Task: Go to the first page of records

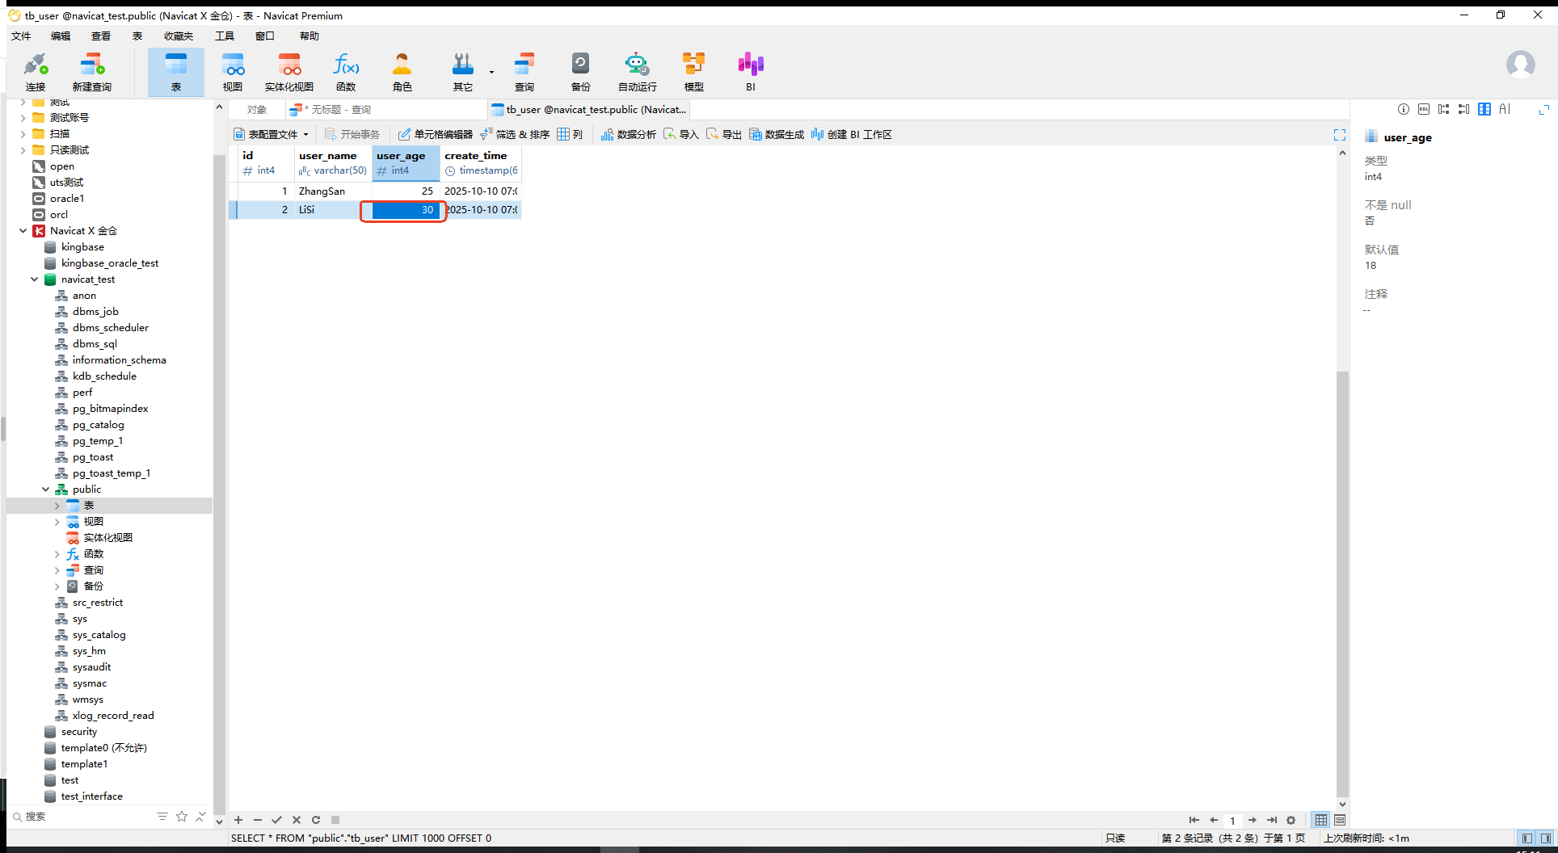Action: pos(1194,820)
